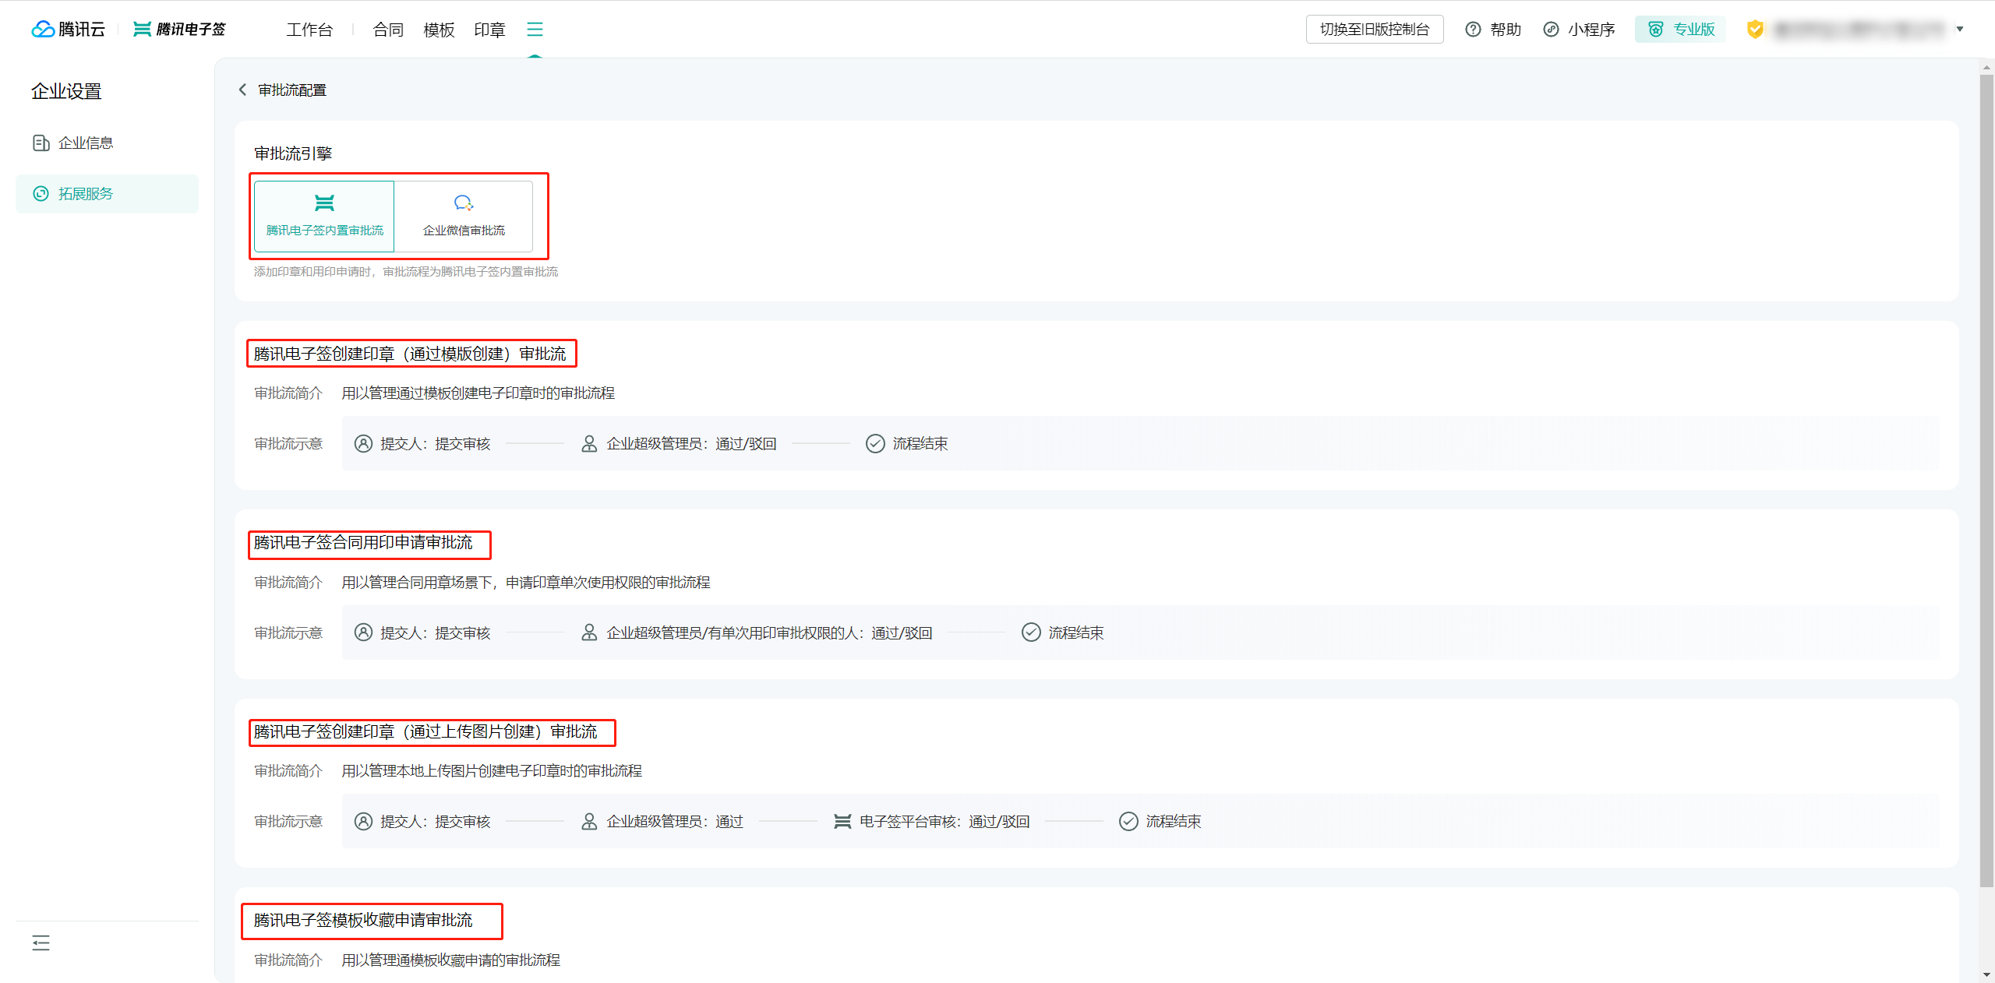Select 腾讯电子签内置审批流 engine option
Screen dimensions: 1995x983
[324, 217]
